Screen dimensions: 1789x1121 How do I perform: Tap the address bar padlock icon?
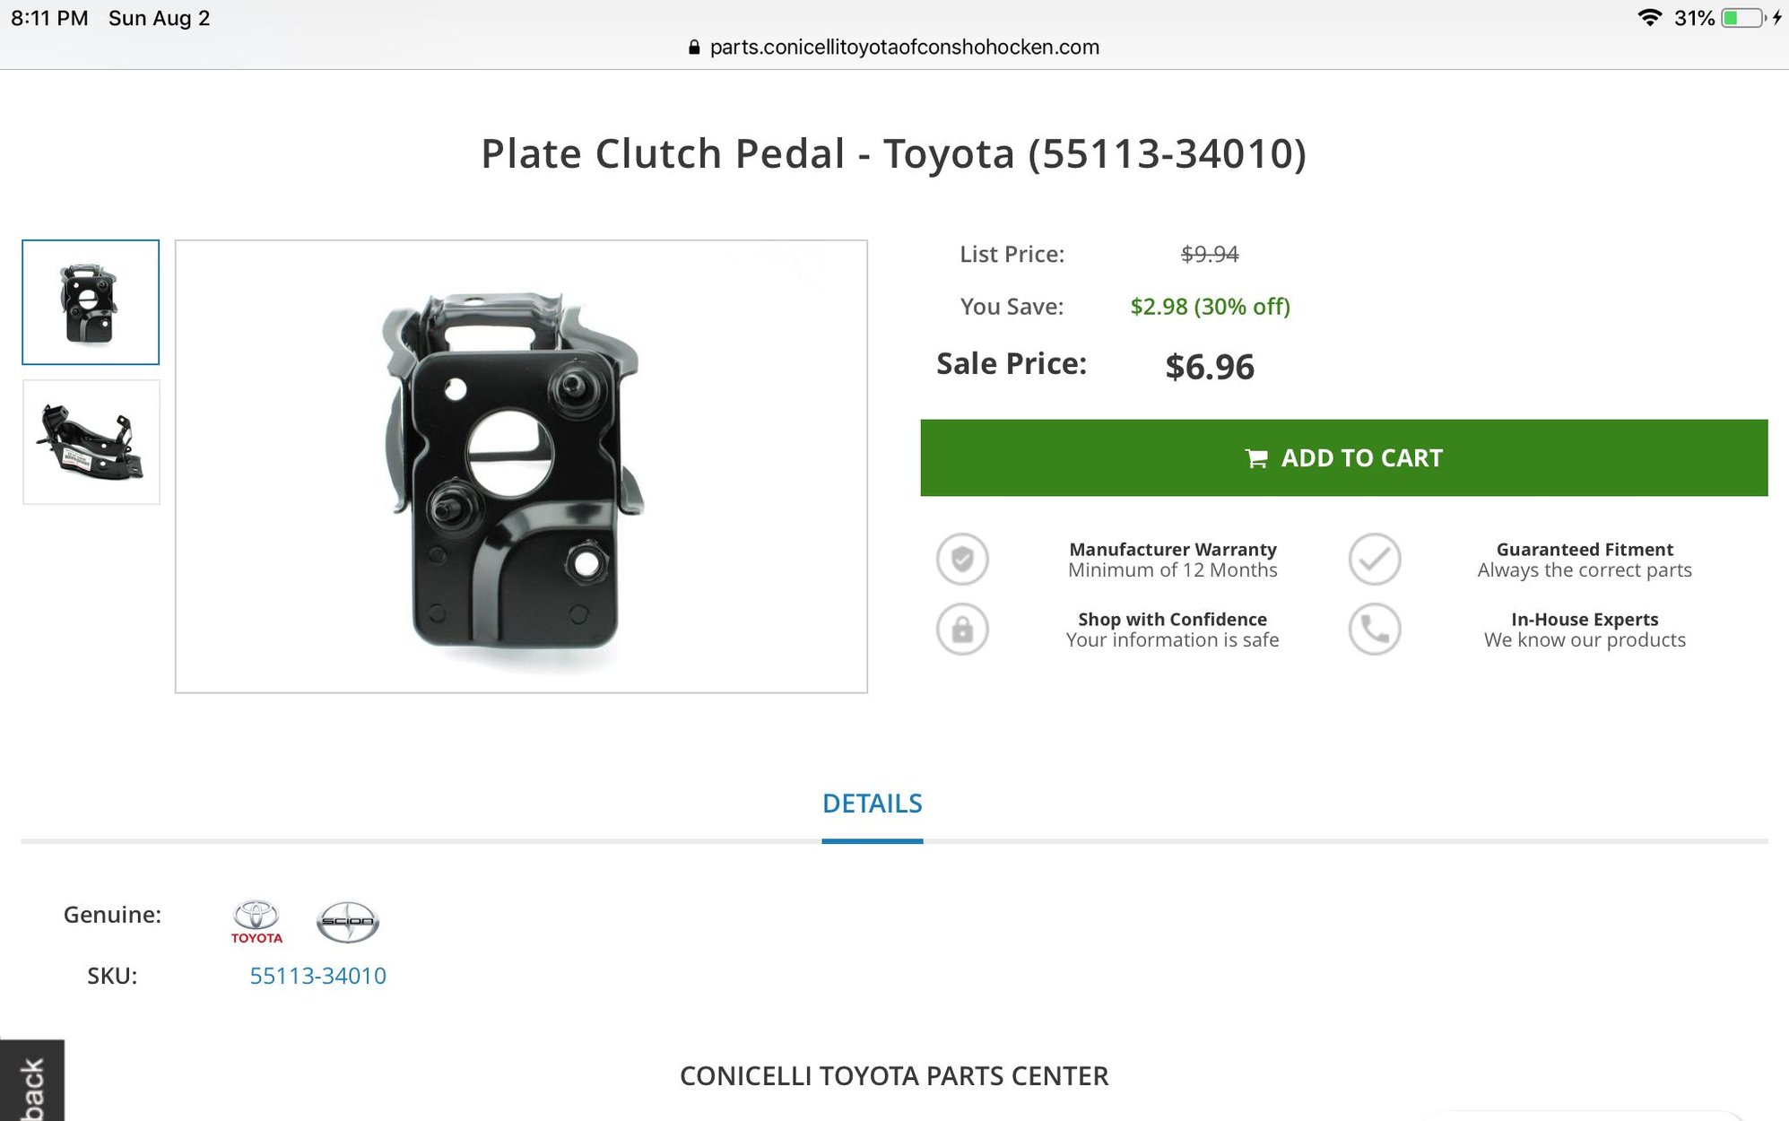694,48
